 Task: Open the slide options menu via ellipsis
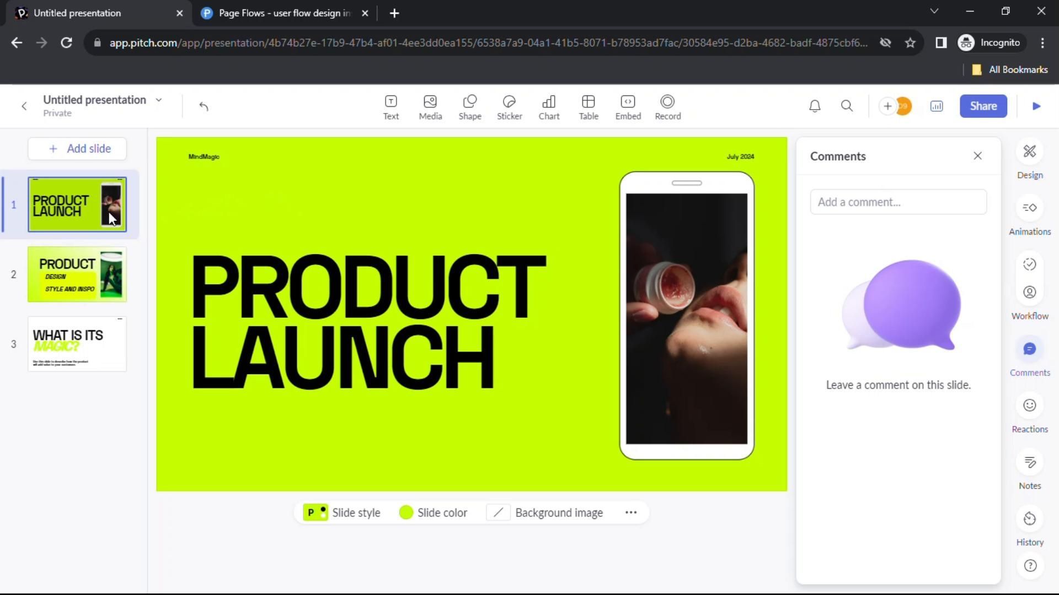(x=631, y=512)
